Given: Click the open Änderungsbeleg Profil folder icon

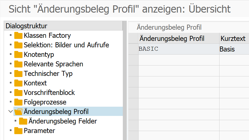Looking at the screenshot, I should pyautogui.click(x=19, y=112).
